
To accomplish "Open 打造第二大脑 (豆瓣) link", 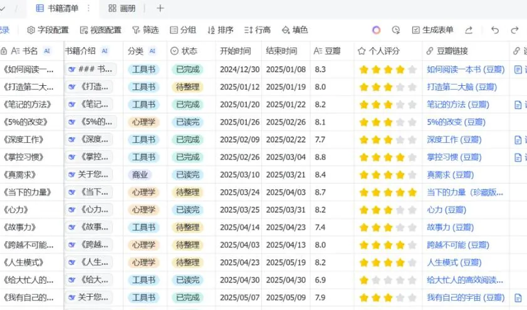I will [462, 87].
